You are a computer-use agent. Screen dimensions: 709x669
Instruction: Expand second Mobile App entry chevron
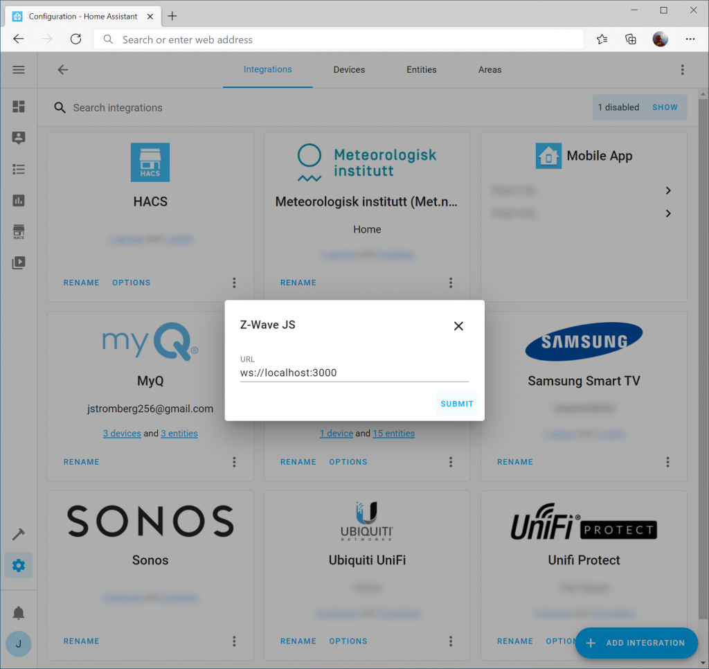[x=668, y=213]
